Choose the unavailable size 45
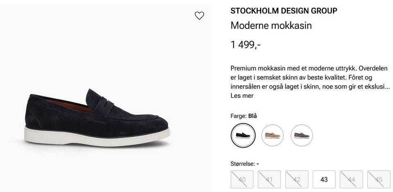Viewport: 393px width, 192px height. click(x=379, y=179)
